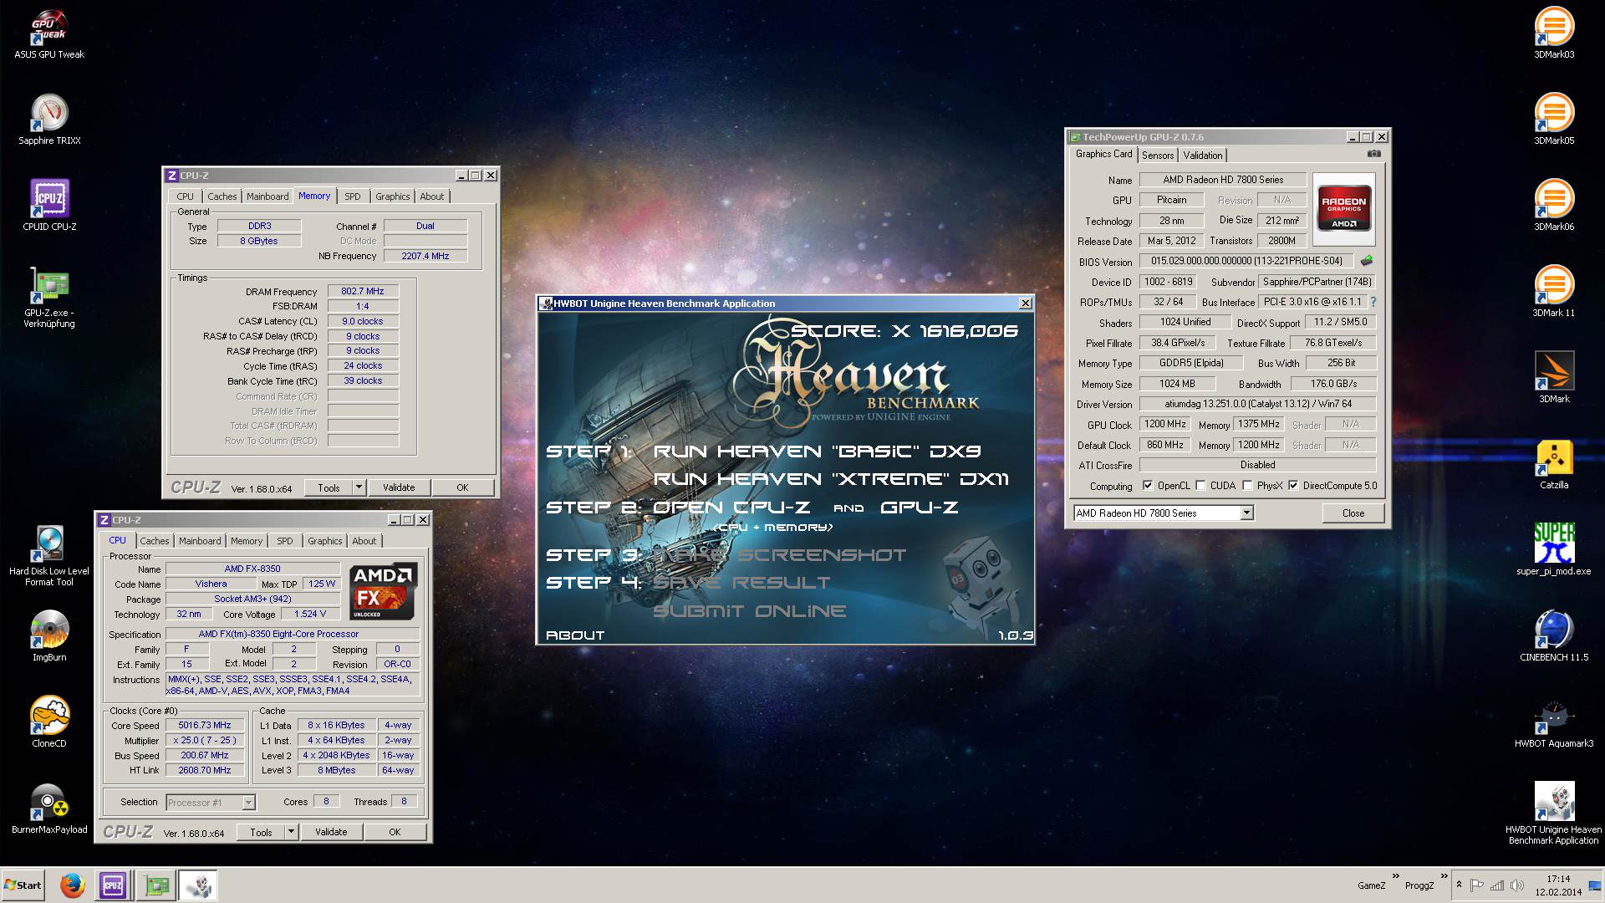Click Validate in lower CPU-Z window
Image resolution: width=1605 pixels, height=903 pixels.
tap(331, 832)
